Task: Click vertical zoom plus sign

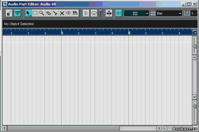Action: pyautogui.click(x=194, y=123)
